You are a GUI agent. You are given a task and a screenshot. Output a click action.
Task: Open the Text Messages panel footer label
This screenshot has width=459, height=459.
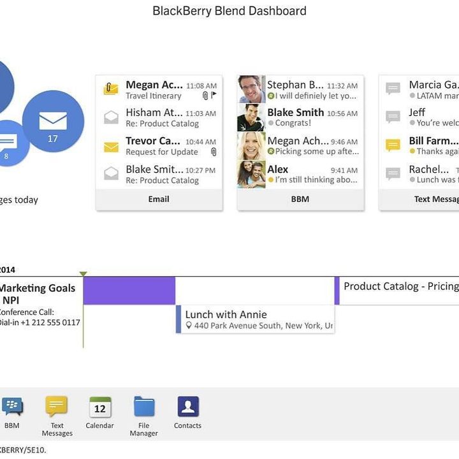pos(437,199)
